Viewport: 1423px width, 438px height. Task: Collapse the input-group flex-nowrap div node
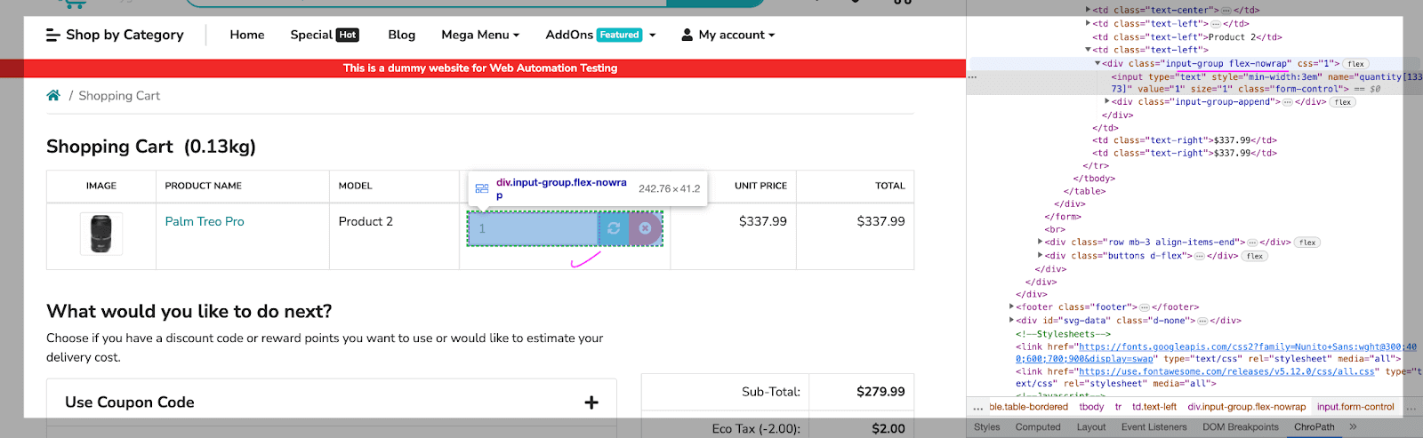coord(1097,64)
